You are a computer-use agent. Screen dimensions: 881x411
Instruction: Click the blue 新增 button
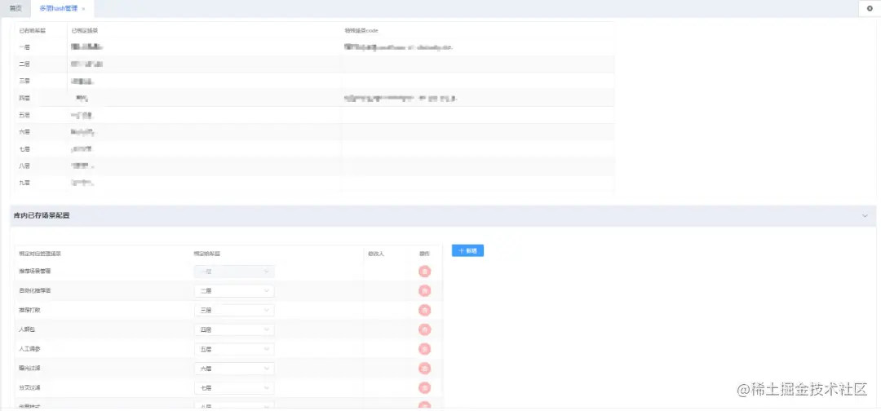(x=467, y=251)
